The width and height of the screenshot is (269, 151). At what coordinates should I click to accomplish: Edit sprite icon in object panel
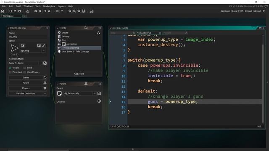click(39, 46)
